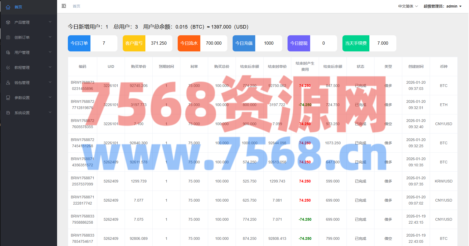Click the 钱包管理 sidebar icon

tap(8, 83)
